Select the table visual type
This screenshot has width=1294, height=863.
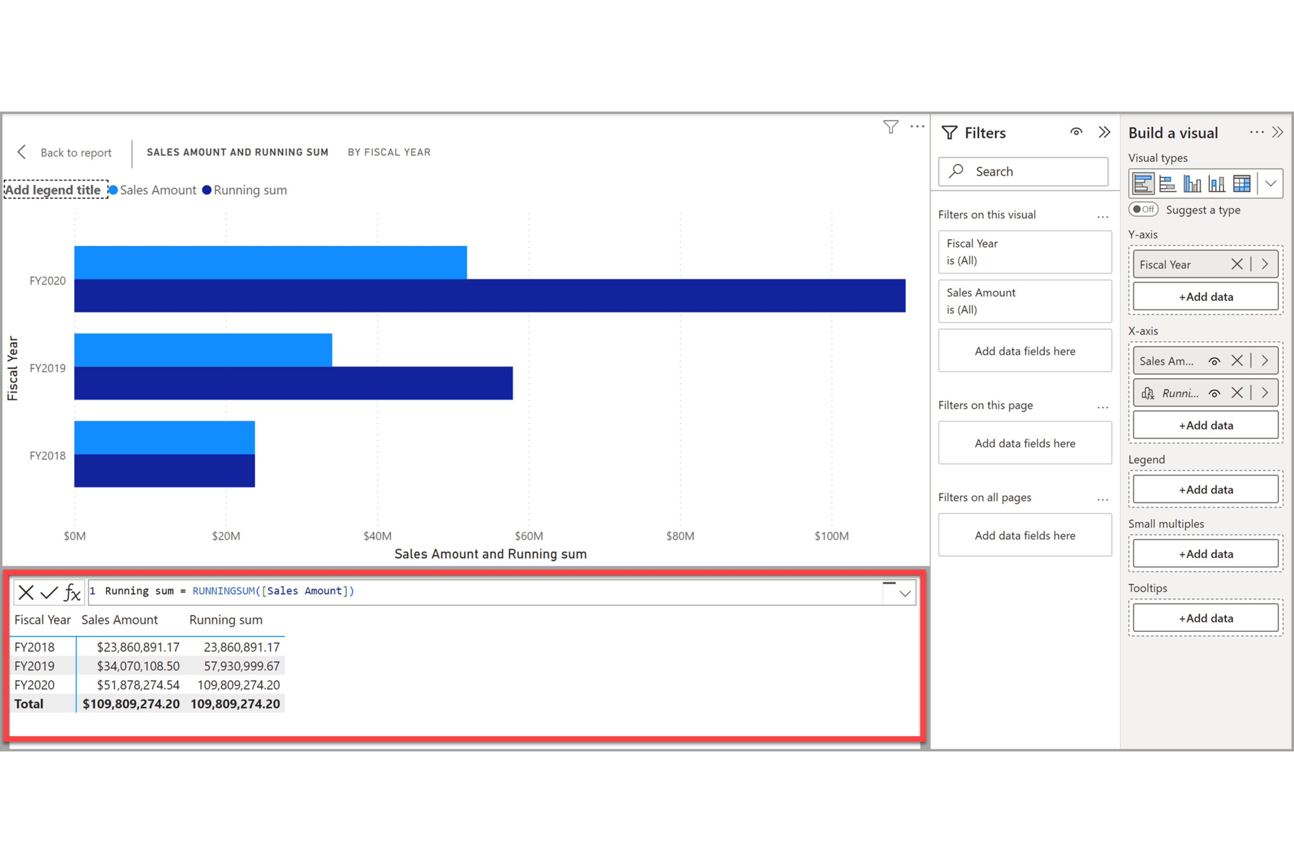click(x=1242, y=184)
